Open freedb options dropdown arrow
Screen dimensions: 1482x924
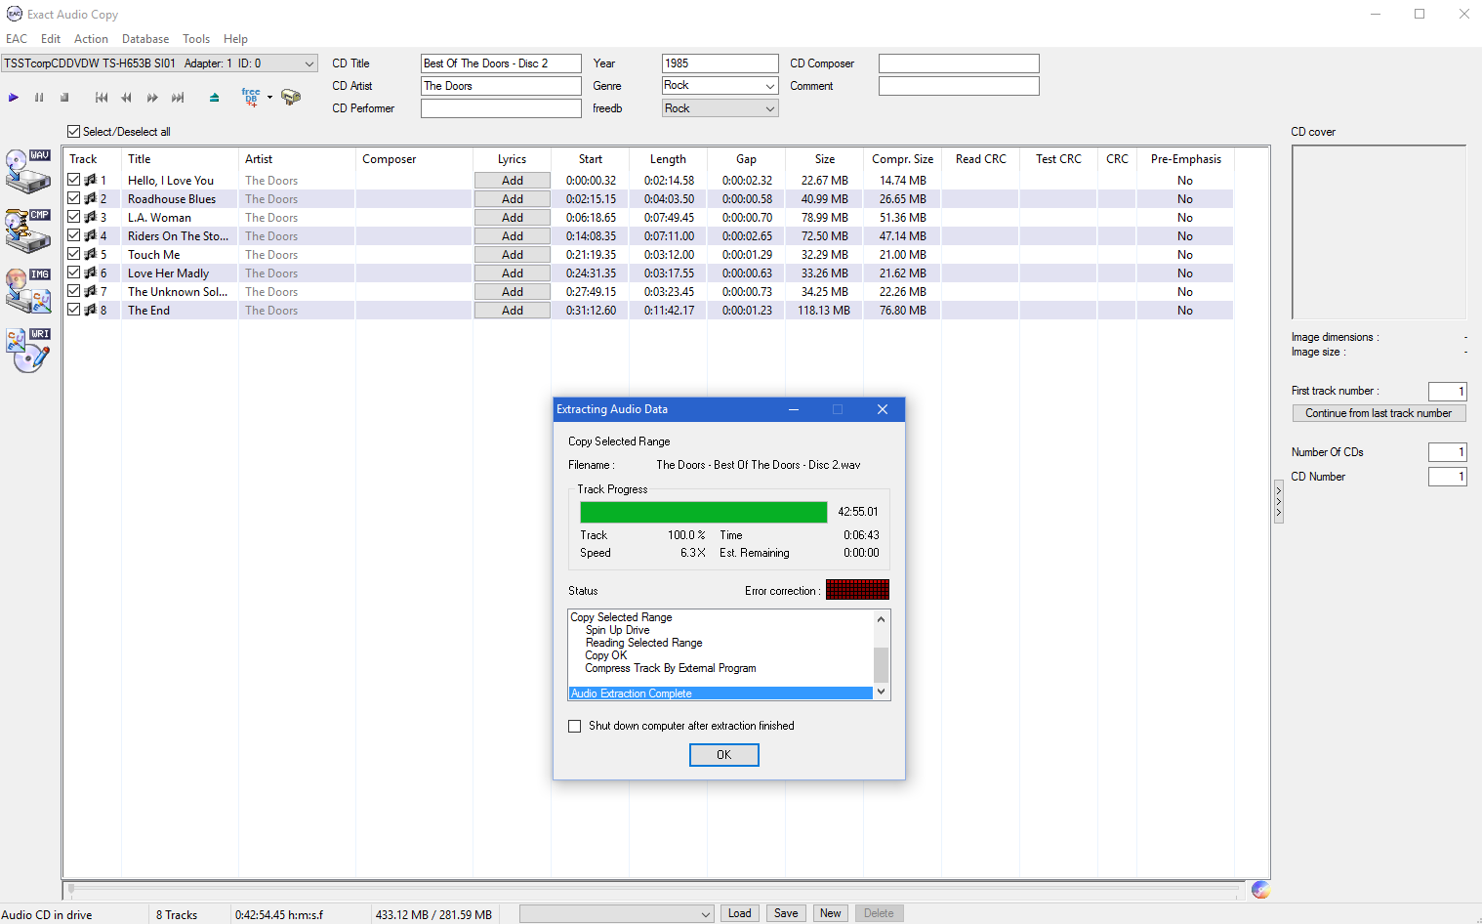(x=269, y=98)
